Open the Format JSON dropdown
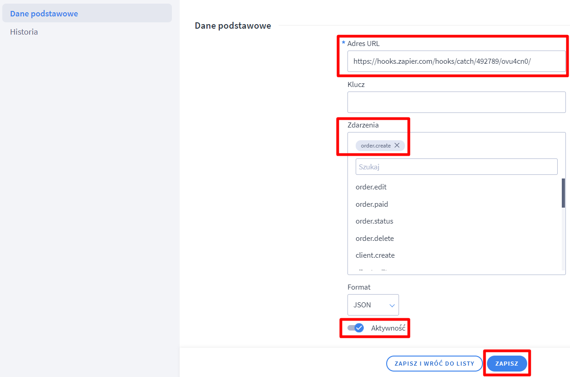 pyautogui.click(x=373, y=305)
